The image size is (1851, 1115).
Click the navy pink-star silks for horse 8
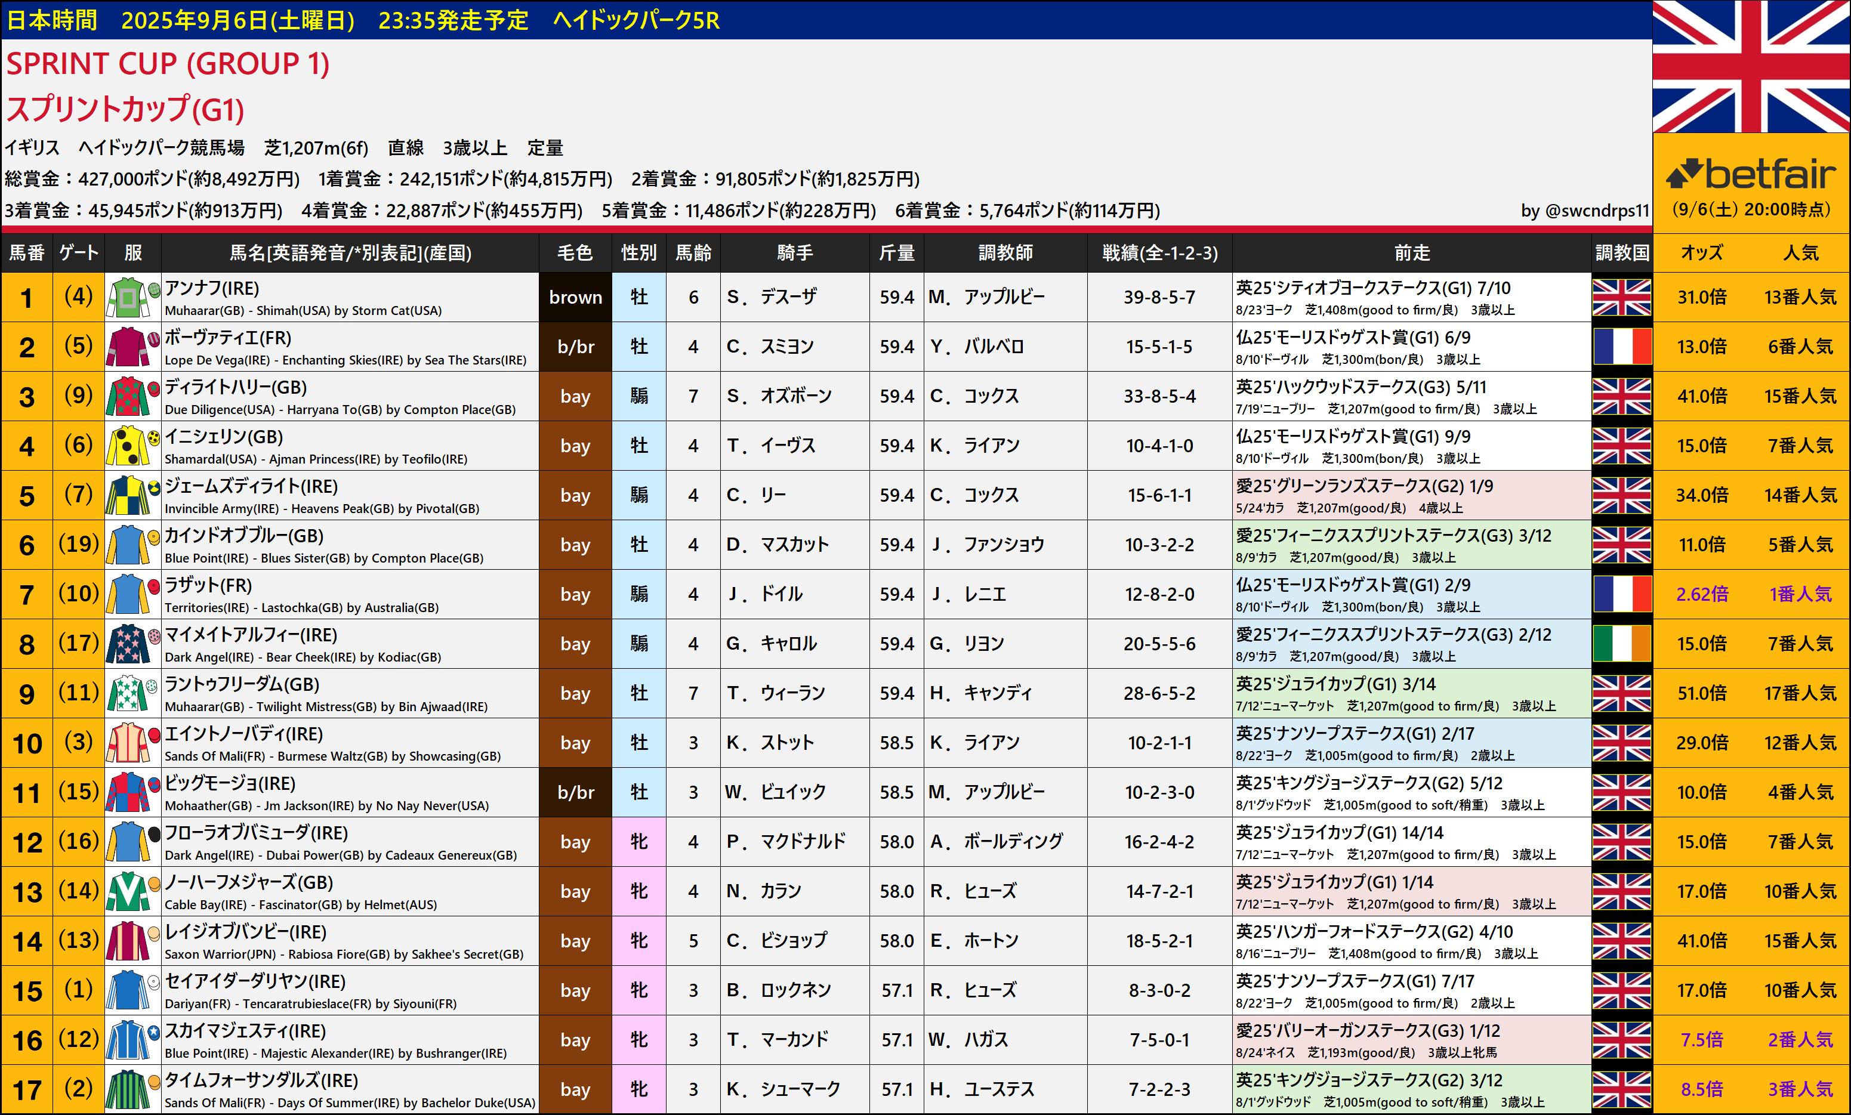127,644
